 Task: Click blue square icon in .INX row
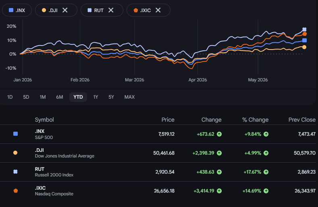15,134
